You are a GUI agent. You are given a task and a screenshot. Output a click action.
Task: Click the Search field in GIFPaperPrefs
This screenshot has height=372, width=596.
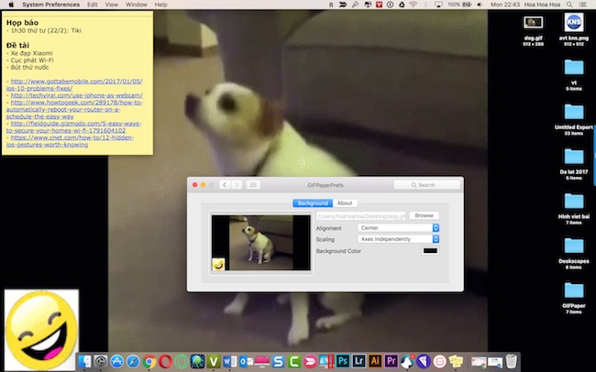pyautogui.click(x=427, y=185)
